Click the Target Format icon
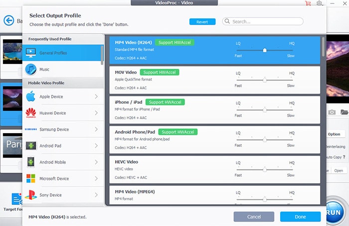Image resolution: width=349 pixels, height=226 pixels. click(x=17, y=199)
